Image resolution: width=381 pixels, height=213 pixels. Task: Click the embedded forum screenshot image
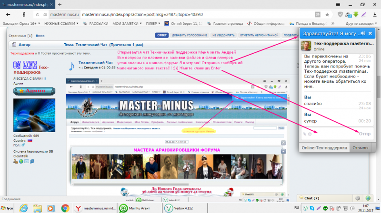(178, 140)
